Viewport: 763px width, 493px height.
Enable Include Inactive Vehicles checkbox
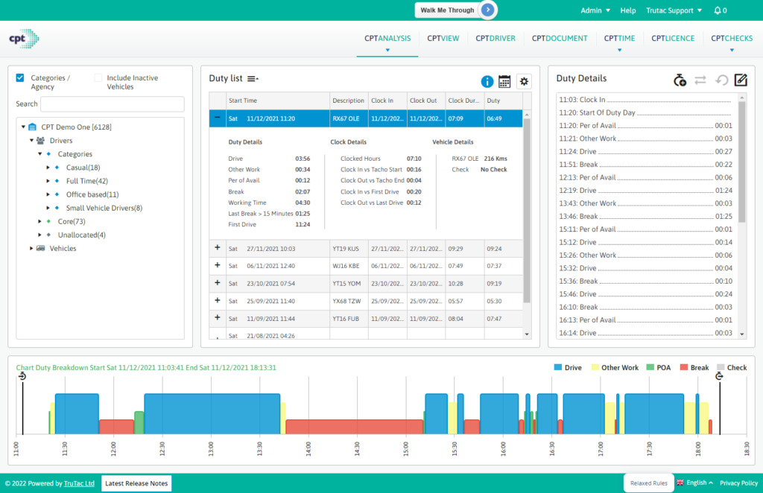pos(98,77)
